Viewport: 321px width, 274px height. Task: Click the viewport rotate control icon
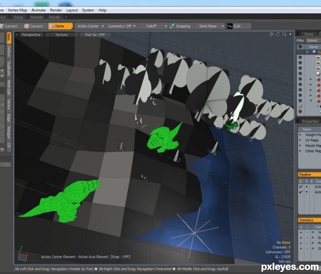click(278, 34)
